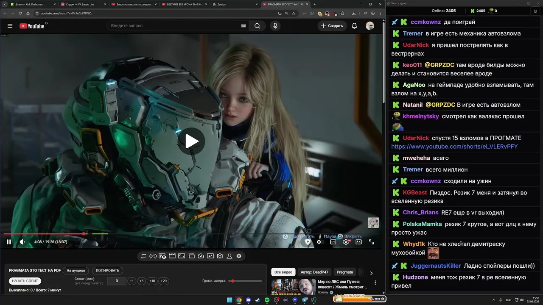Open the browser extensions puzzle icon

342,13
